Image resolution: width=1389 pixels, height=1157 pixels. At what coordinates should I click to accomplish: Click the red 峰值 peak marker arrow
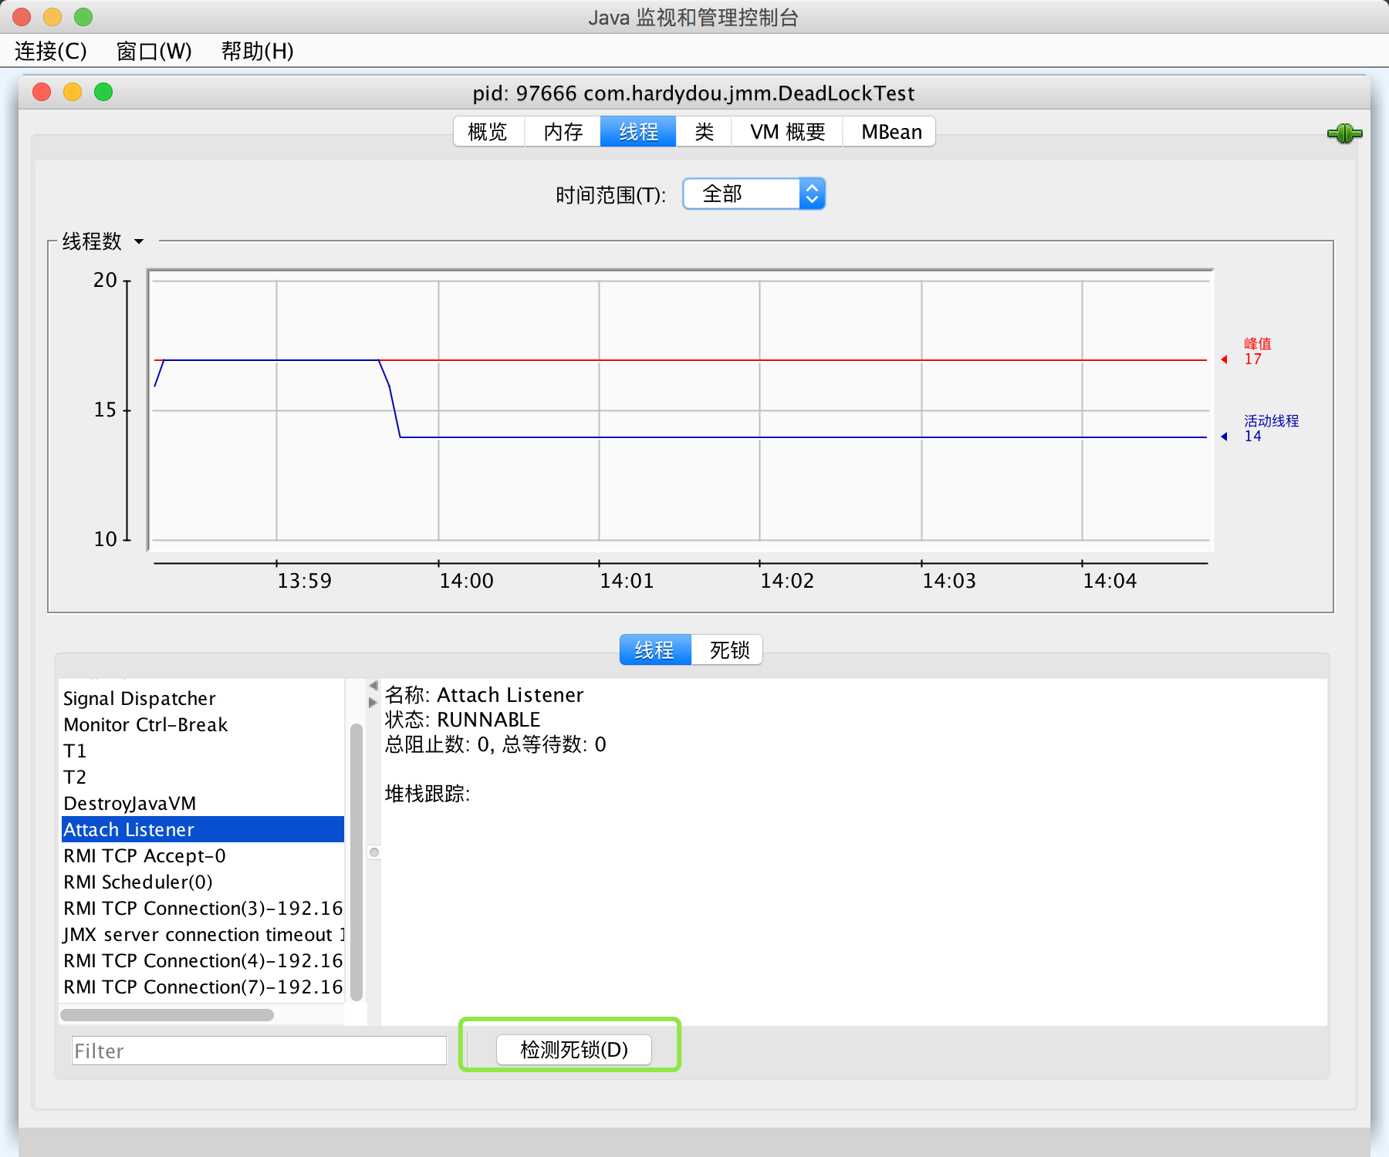click(1224, 359)
